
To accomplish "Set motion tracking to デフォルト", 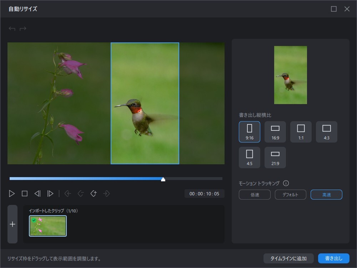I will [291, 195].
